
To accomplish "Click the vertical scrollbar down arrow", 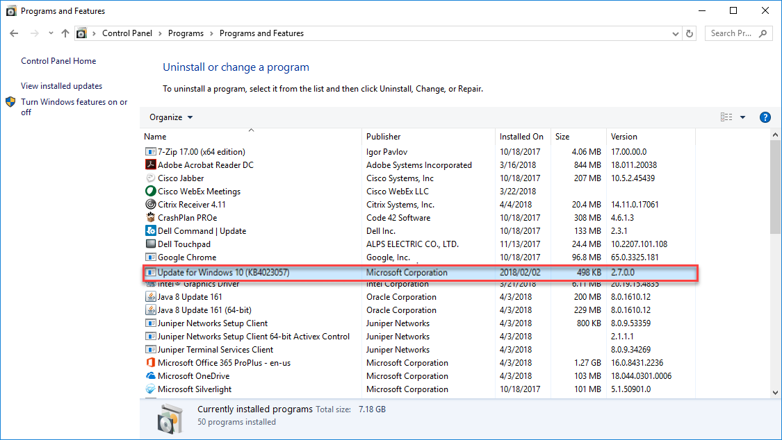I will pos(776,392).
